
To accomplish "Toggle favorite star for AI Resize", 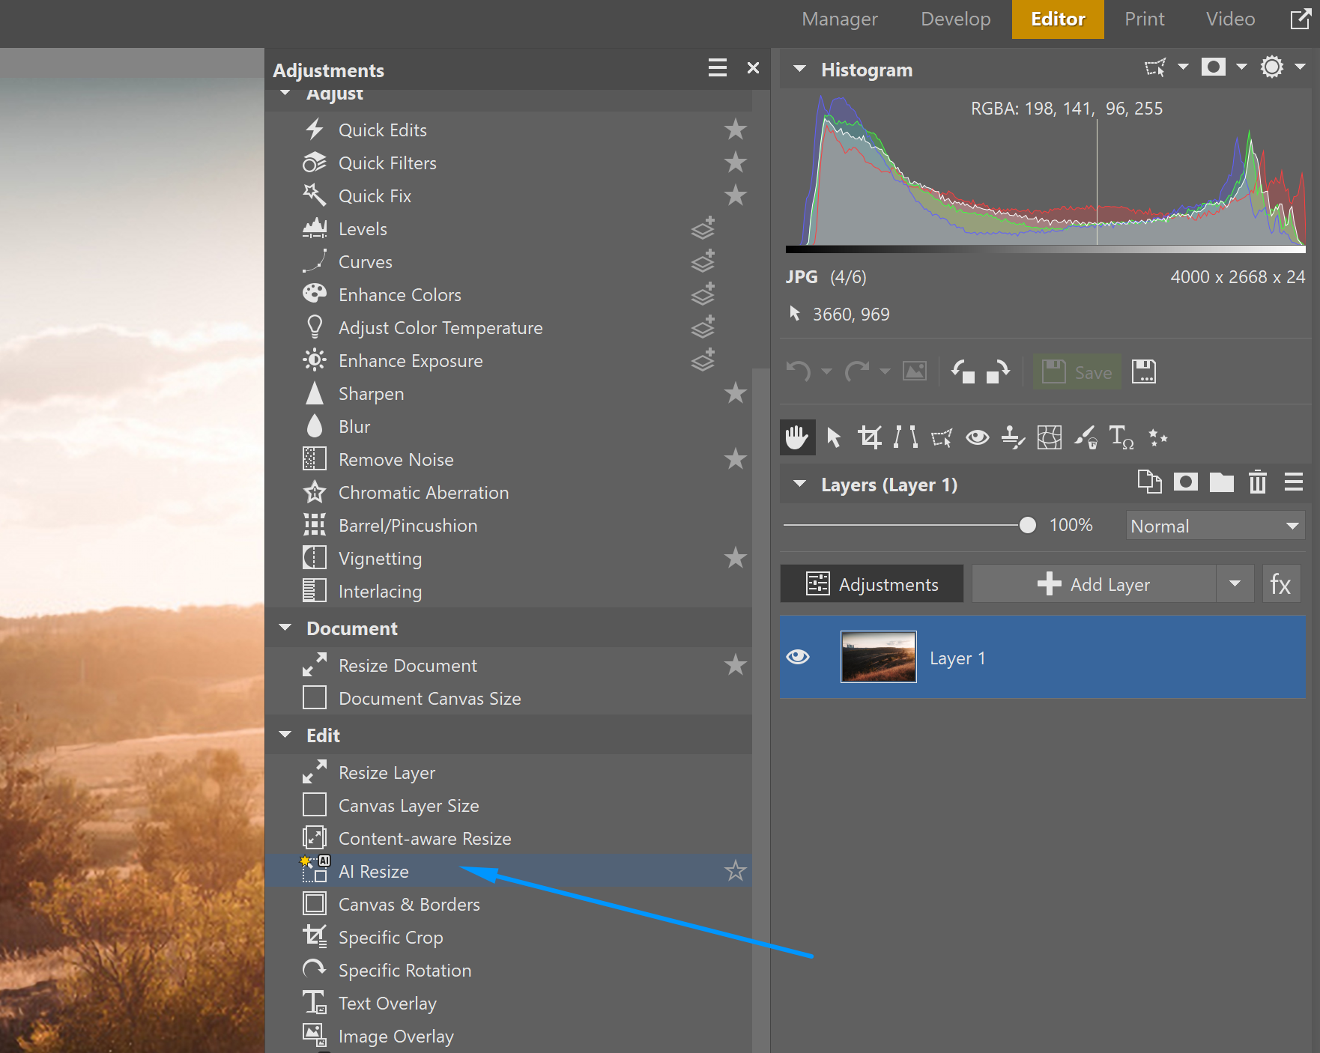I will 735,871.
